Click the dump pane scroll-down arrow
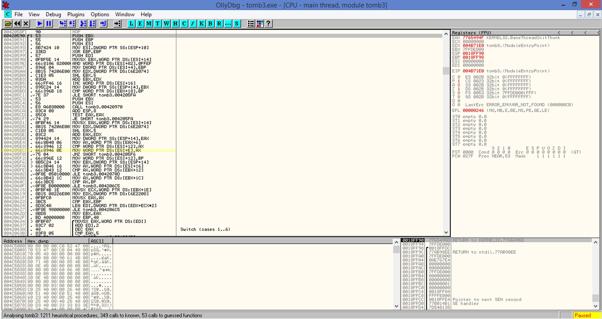Screen dimensions: 602x319 396,306
